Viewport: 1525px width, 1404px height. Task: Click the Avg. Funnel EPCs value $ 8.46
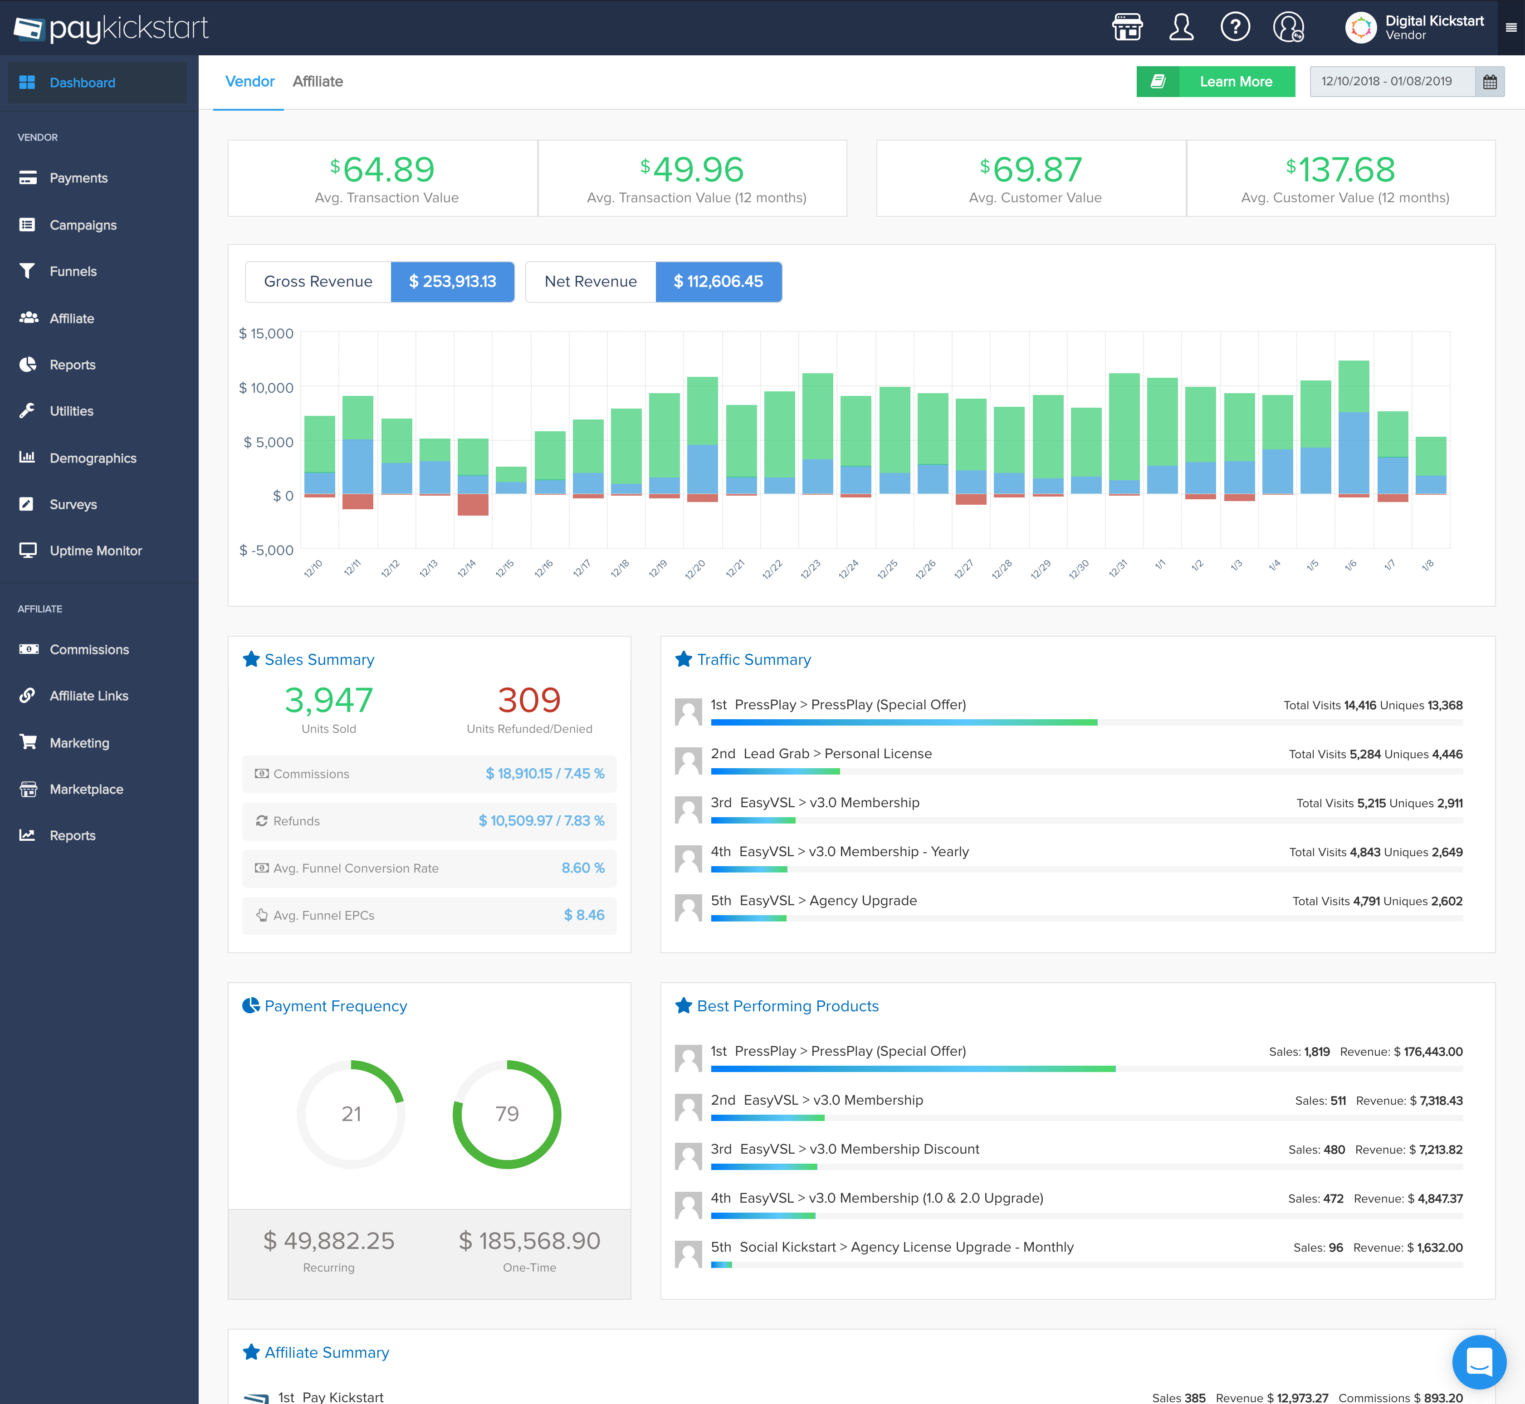pyautogui.click(x=584, y=915)
